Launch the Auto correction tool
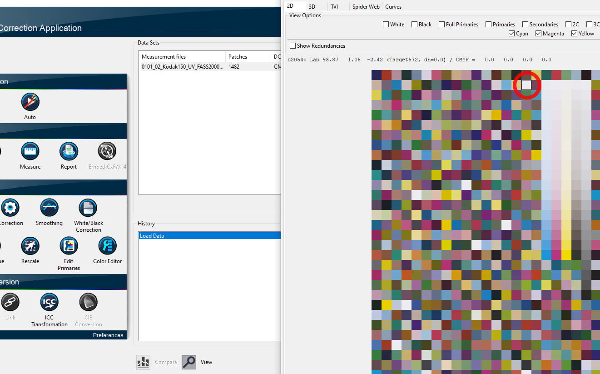The image size is (600, 374). [x=30, y=102]
